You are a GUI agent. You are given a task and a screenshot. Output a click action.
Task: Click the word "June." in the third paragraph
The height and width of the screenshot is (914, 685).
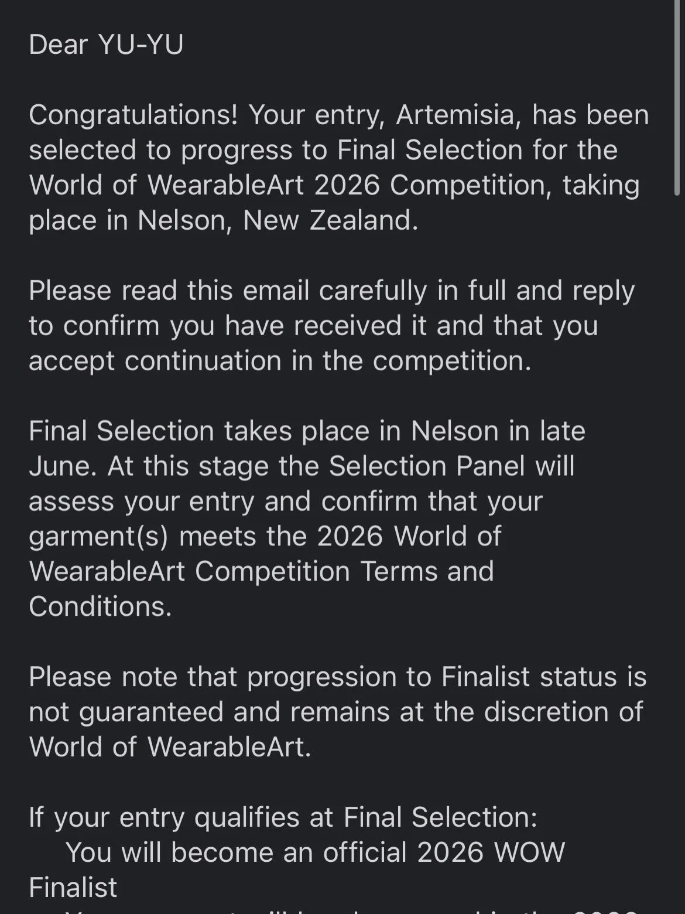[x=63, y=466]
